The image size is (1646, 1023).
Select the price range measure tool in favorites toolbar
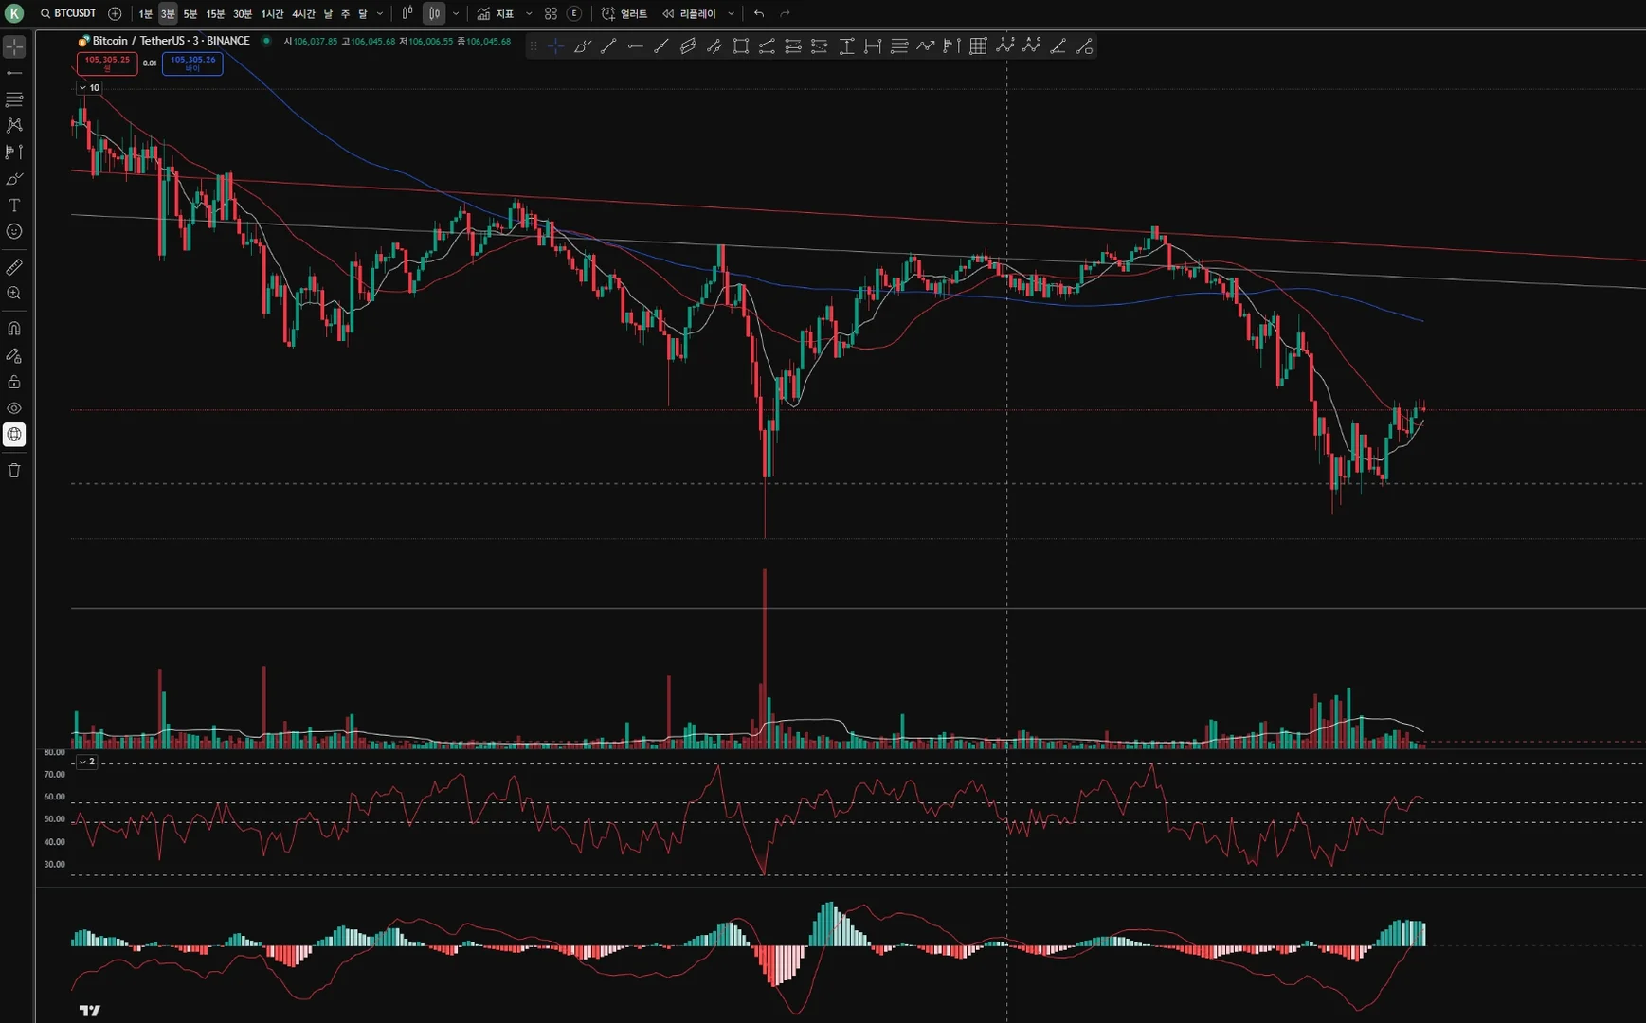tap(847, 45)
